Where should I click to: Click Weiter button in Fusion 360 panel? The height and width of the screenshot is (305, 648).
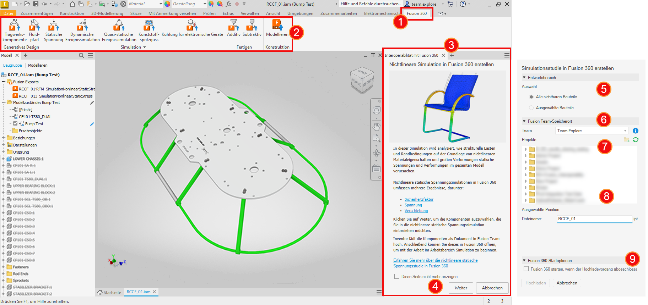pyautogui.click(x=461, y=288)
